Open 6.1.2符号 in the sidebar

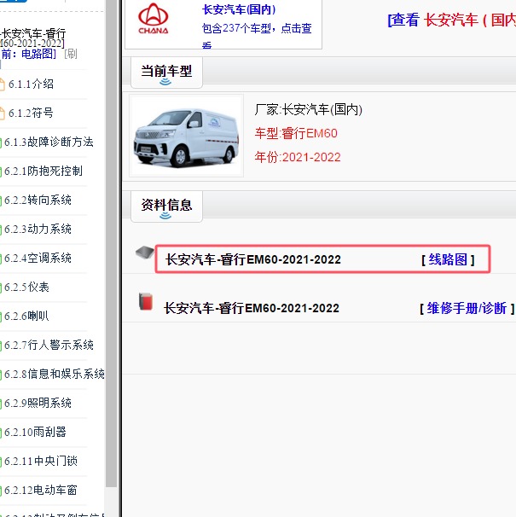pyautogui.click(x=31, y=113)
